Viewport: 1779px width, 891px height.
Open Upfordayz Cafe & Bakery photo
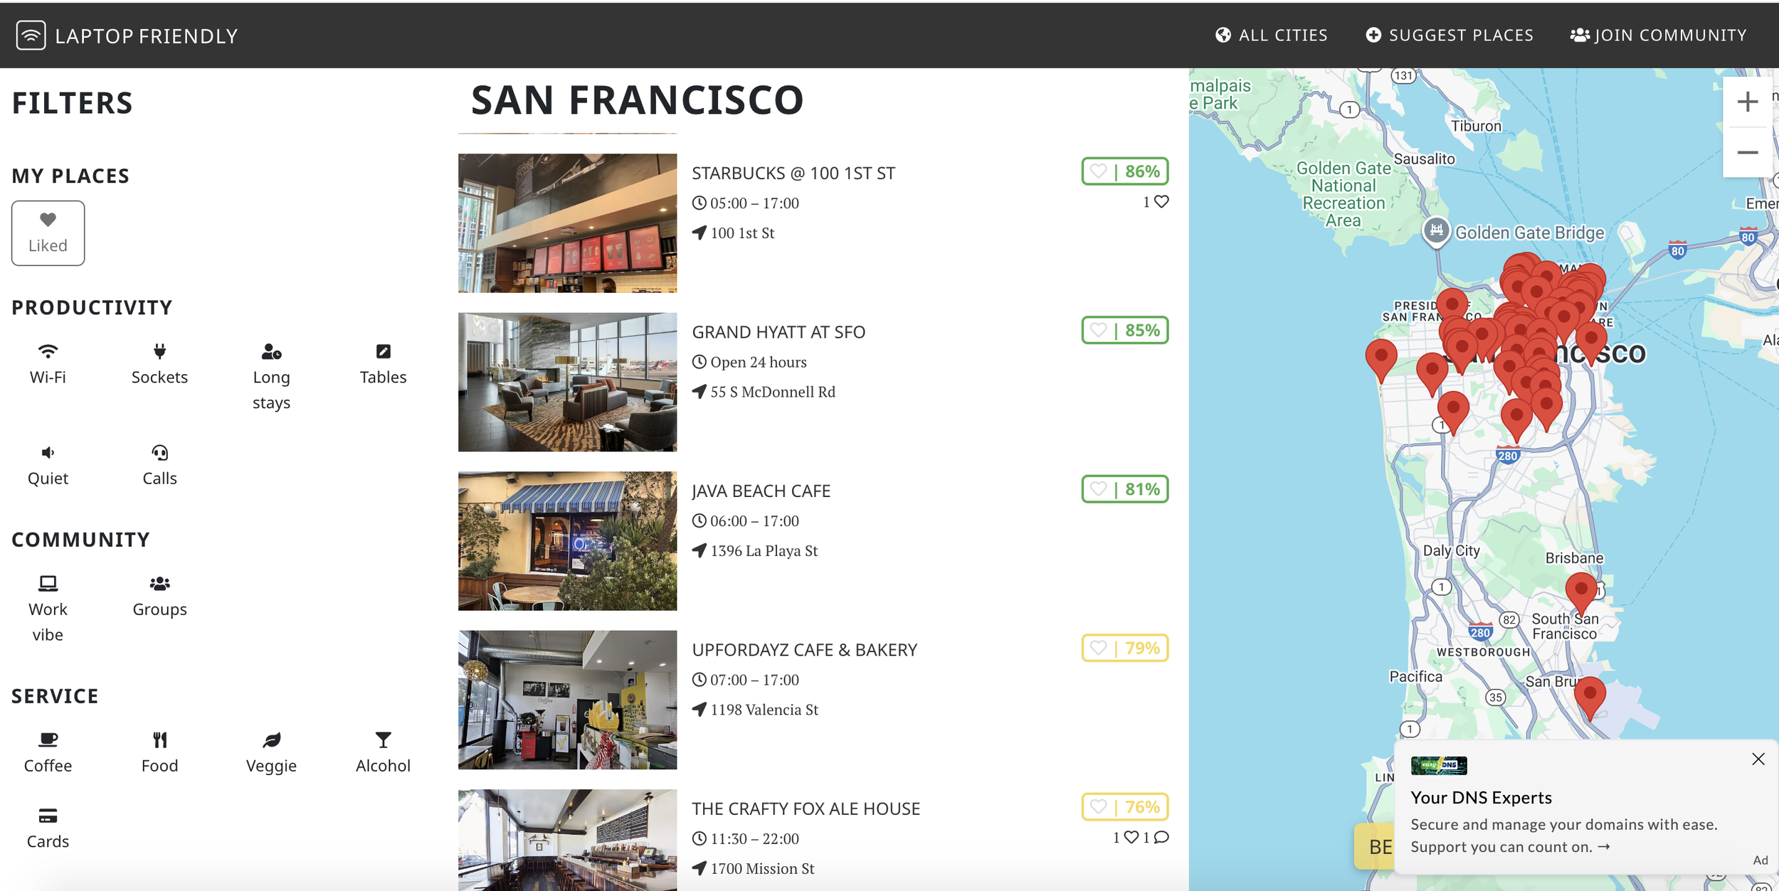point(567,700)
